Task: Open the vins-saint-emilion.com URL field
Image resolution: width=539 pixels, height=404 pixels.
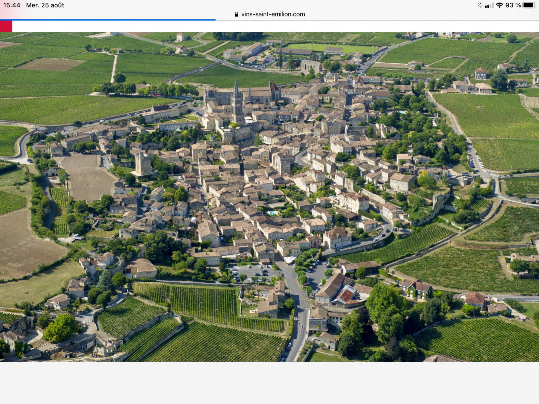Action: coord(273,14)
